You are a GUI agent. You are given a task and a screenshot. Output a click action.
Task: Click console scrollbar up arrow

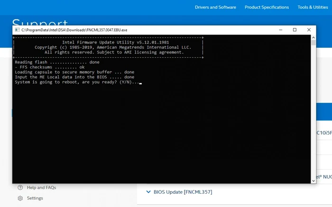click(314, 37)
